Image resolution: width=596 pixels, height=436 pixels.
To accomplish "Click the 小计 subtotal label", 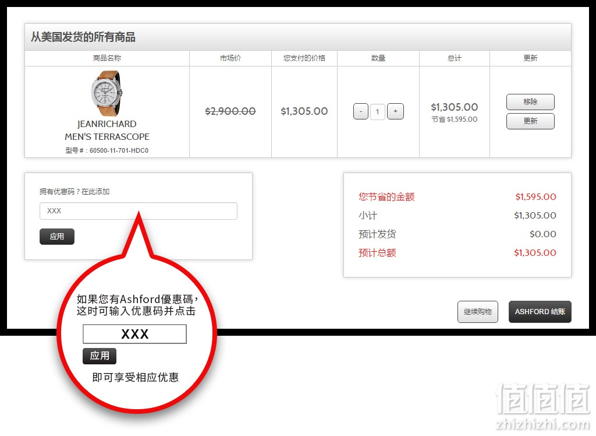I will click(368, 216).
